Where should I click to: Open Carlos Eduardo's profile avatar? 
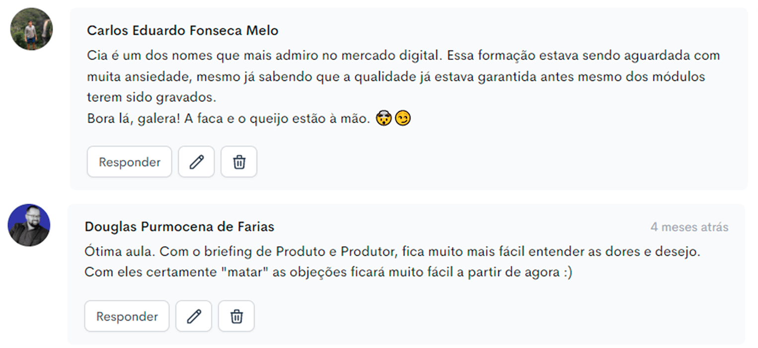pos(31,29)
